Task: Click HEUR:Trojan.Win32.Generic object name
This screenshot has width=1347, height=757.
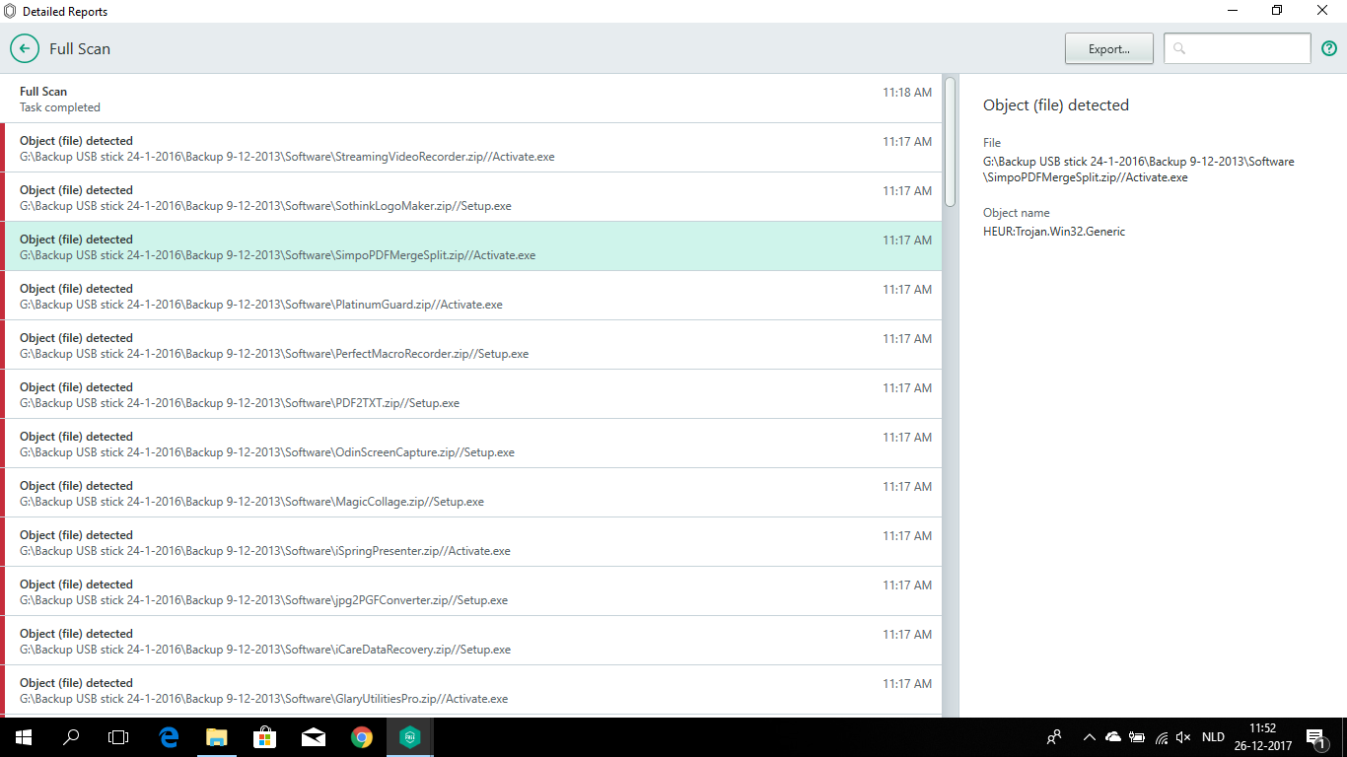Action: pyautogui.click(x=1054, y=232)
